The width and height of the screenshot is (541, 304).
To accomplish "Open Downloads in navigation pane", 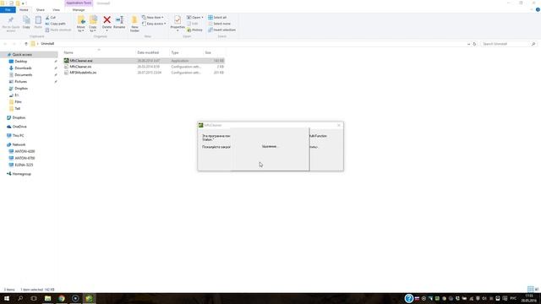I will 23,68.
